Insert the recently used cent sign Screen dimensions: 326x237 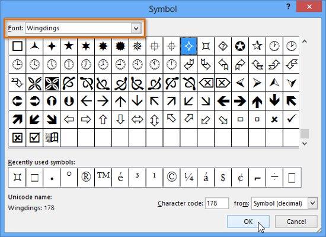240,177
